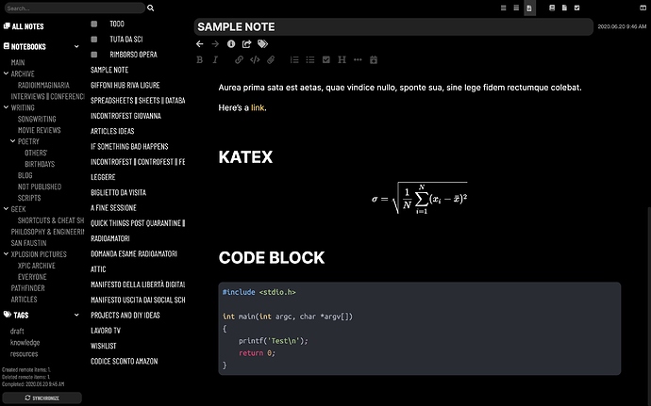This screenshot has width=651, height=406.
Task: Click the search input field
Action: (x=75, y=8)
